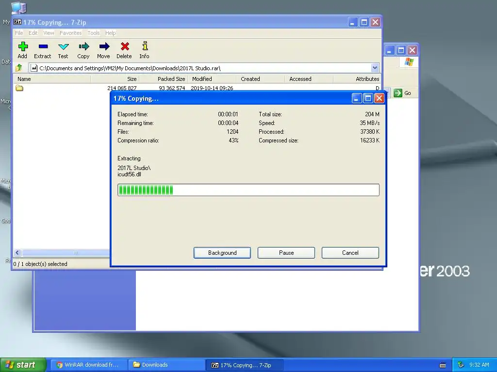Click the Copy toolbar icon
This screenshot has height=372, width=497.
coord(83,47)
